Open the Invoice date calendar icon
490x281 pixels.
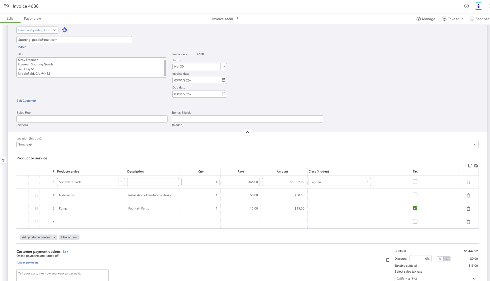tap(224, 80)
